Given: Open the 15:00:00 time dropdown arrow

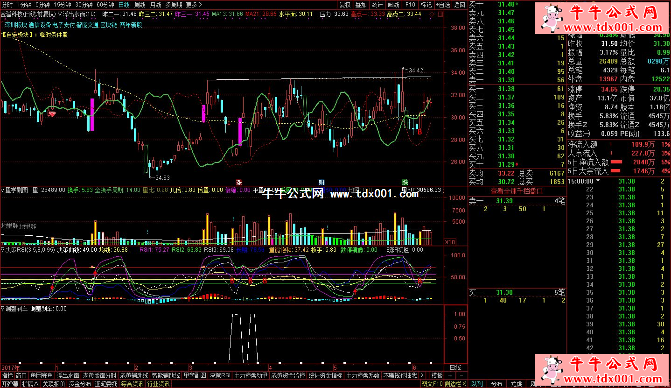Looking at the screenshot, I should 599,181.
